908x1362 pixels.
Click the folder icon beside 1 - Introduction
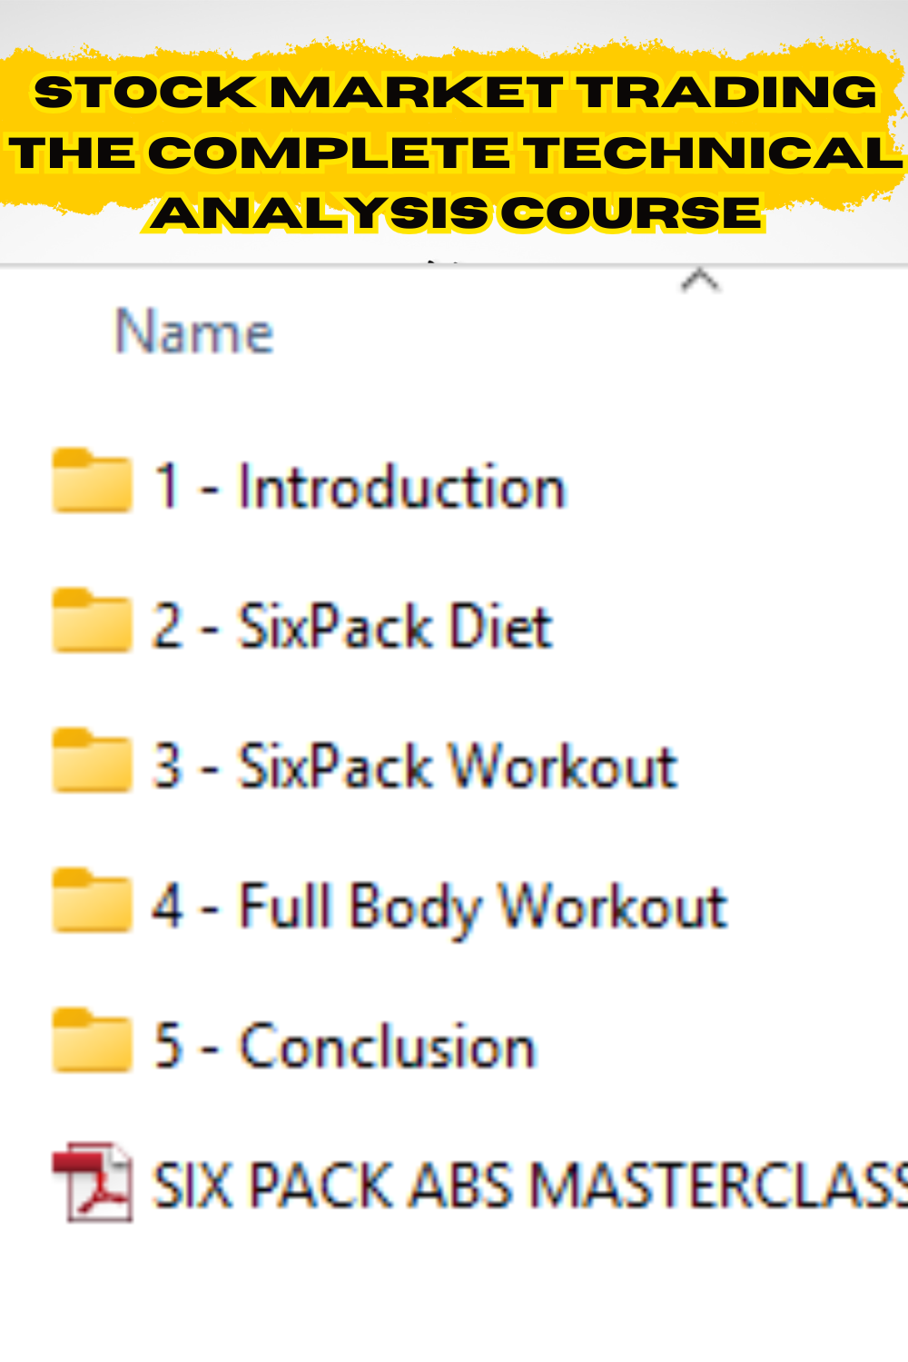[92, 481]
